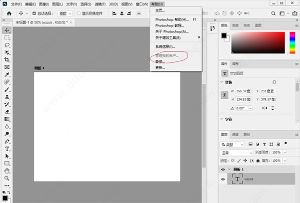Open the 填充 100% dropdown arrow
The image size is (300, 203).
pyautogui.click(x=284, y=161)
